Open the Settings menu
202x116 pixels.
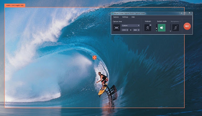(x=125, y=17)
